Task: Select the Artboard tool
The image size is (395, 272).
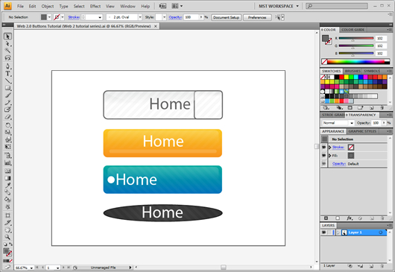Action: click(7, 215)
